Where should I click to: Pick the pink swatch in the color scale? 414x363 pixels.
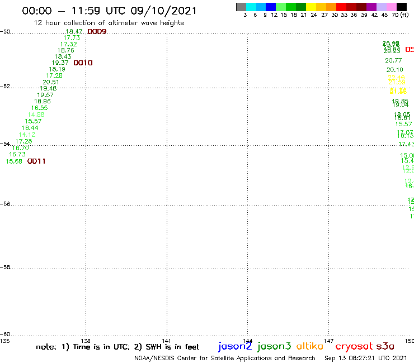[391, 7]
